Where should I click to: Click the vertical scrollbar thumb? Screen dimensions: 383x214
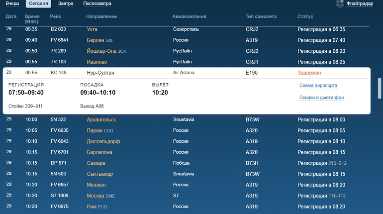[x=380, y=89]
